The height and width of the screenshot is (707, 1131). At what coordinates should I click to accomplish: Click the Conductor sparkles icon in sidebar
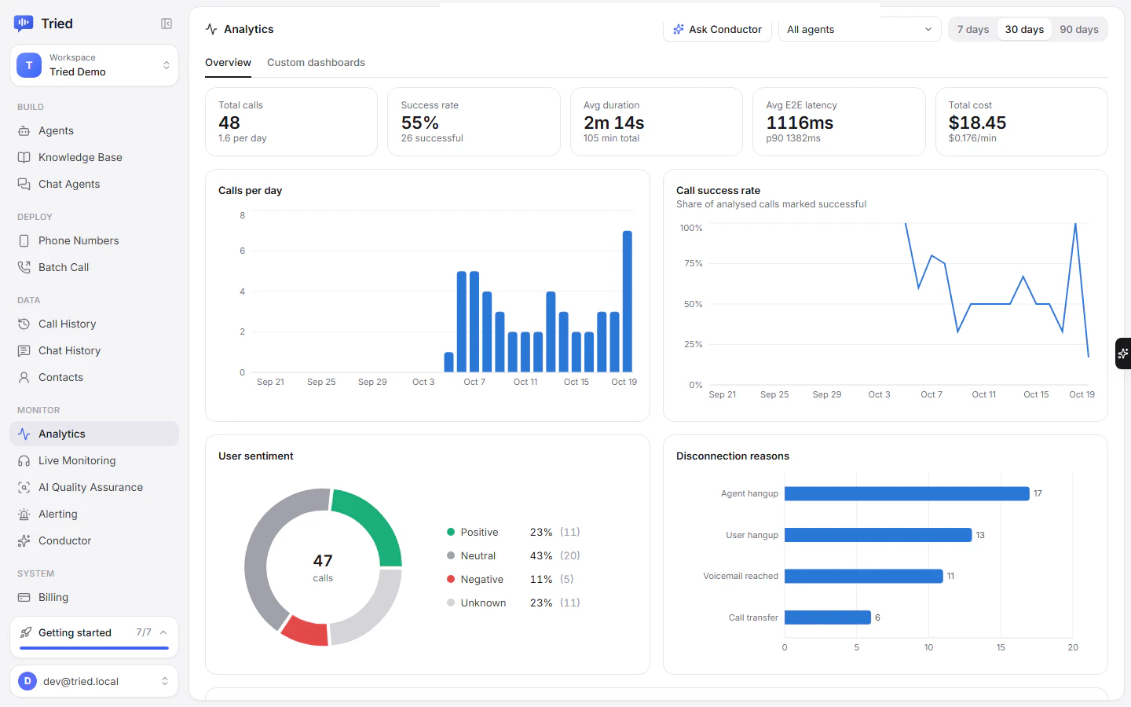(24, 540)
